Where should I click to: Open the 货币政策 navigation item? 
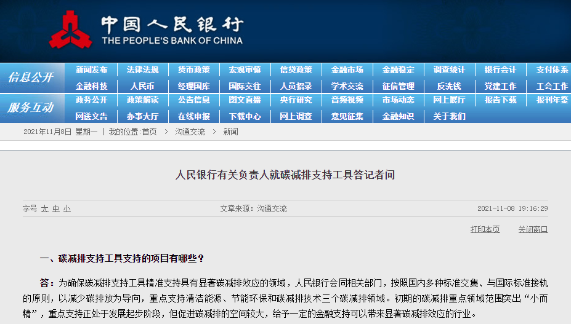pyautogui.click(x=193, y=70)
